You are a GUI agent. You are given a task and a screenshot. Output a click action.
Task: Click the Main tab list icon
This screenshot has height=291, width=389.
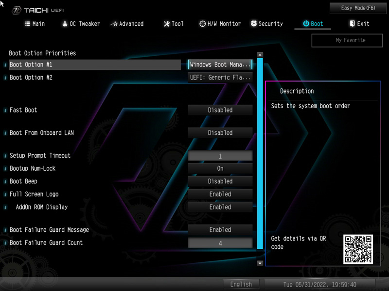pos(28,24)
